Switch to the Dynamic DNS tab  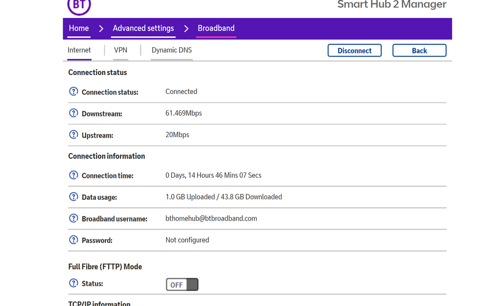[172, 50]
